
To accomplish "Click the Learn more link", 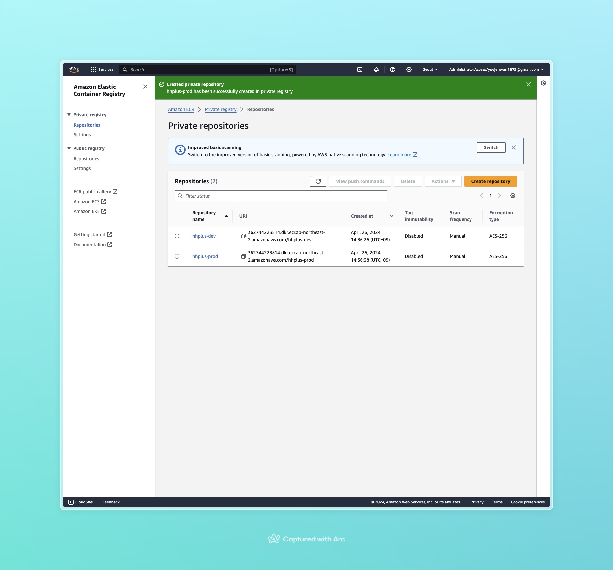I will (402, 155).
